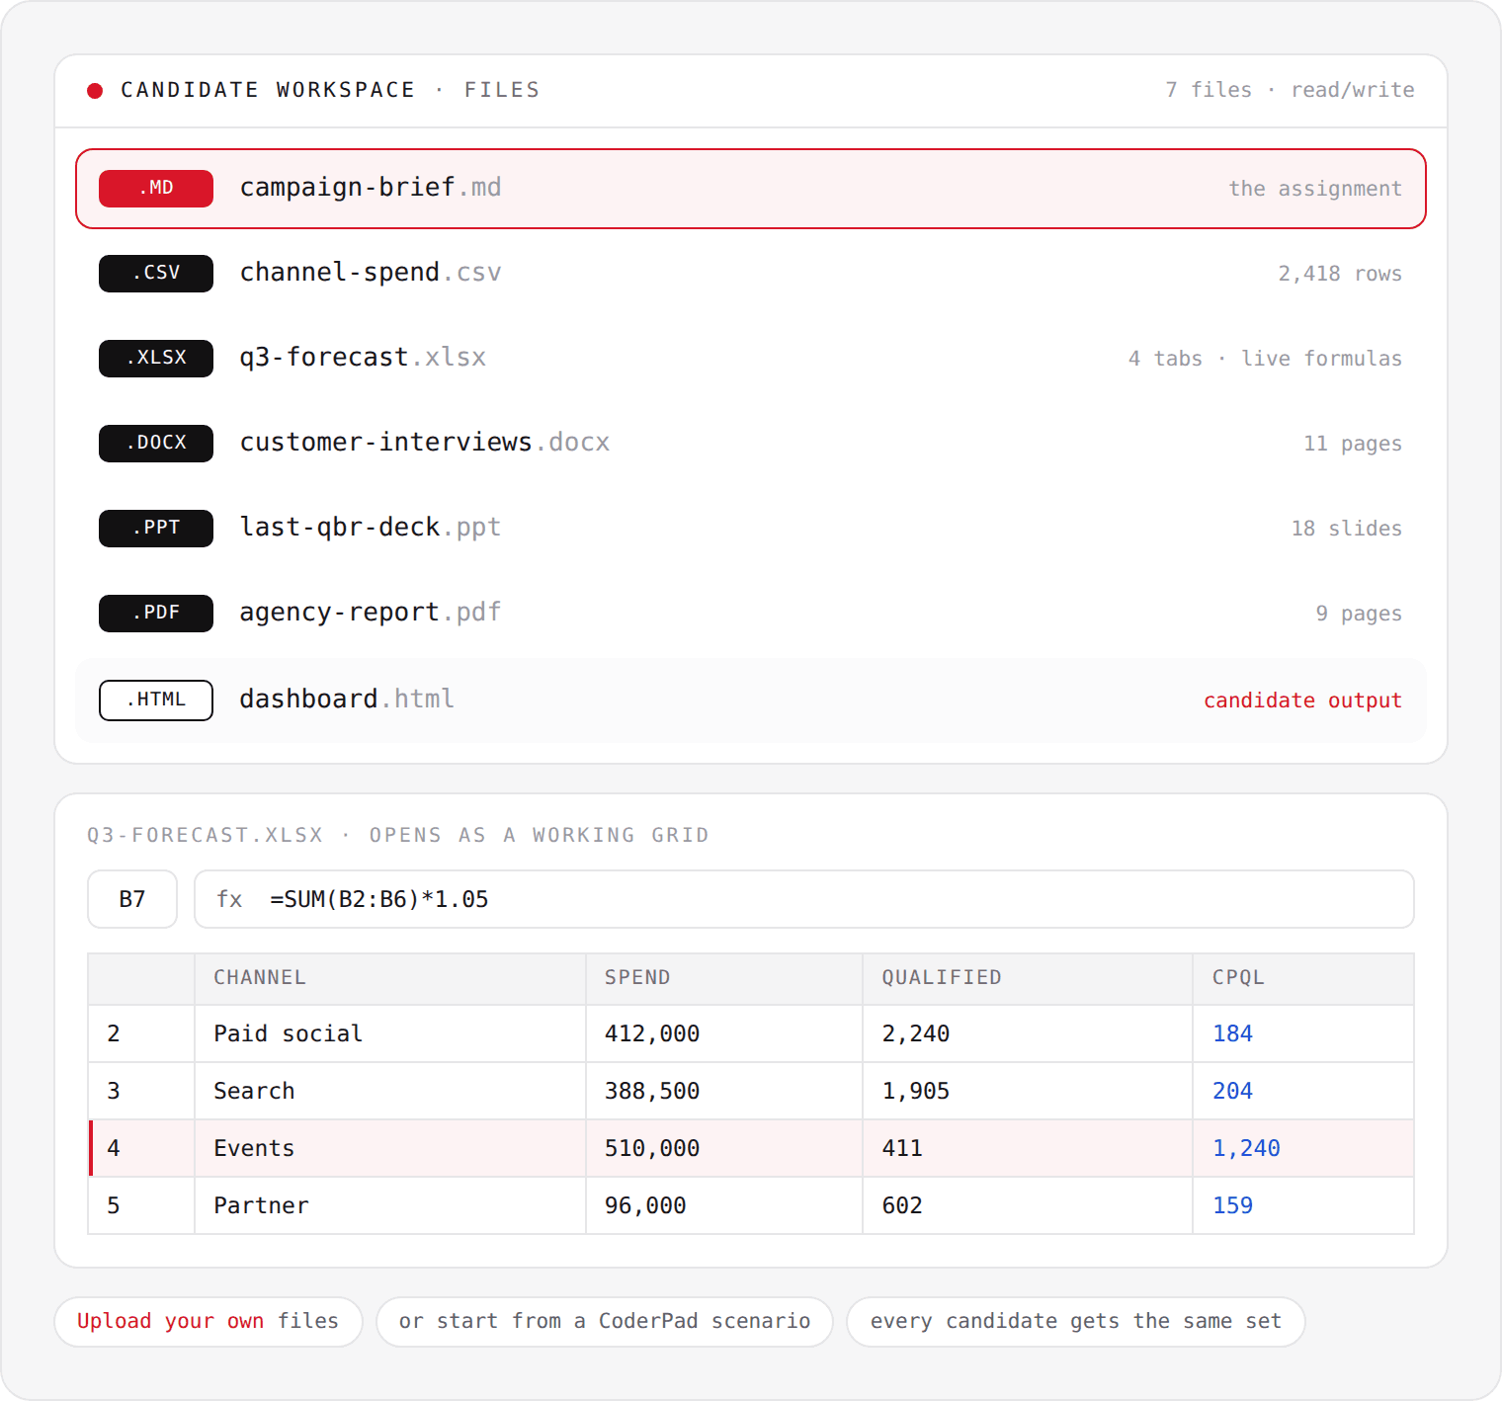
Task: Open campaign-brief.md file
Action: (x=751, y=189)
